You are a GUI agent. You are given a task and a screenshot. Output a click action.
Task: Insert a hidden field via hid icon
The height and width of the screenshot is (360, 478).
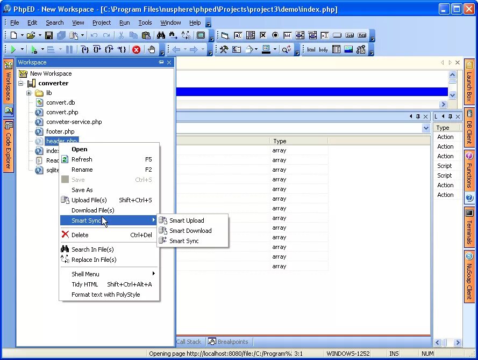(287, 35)
